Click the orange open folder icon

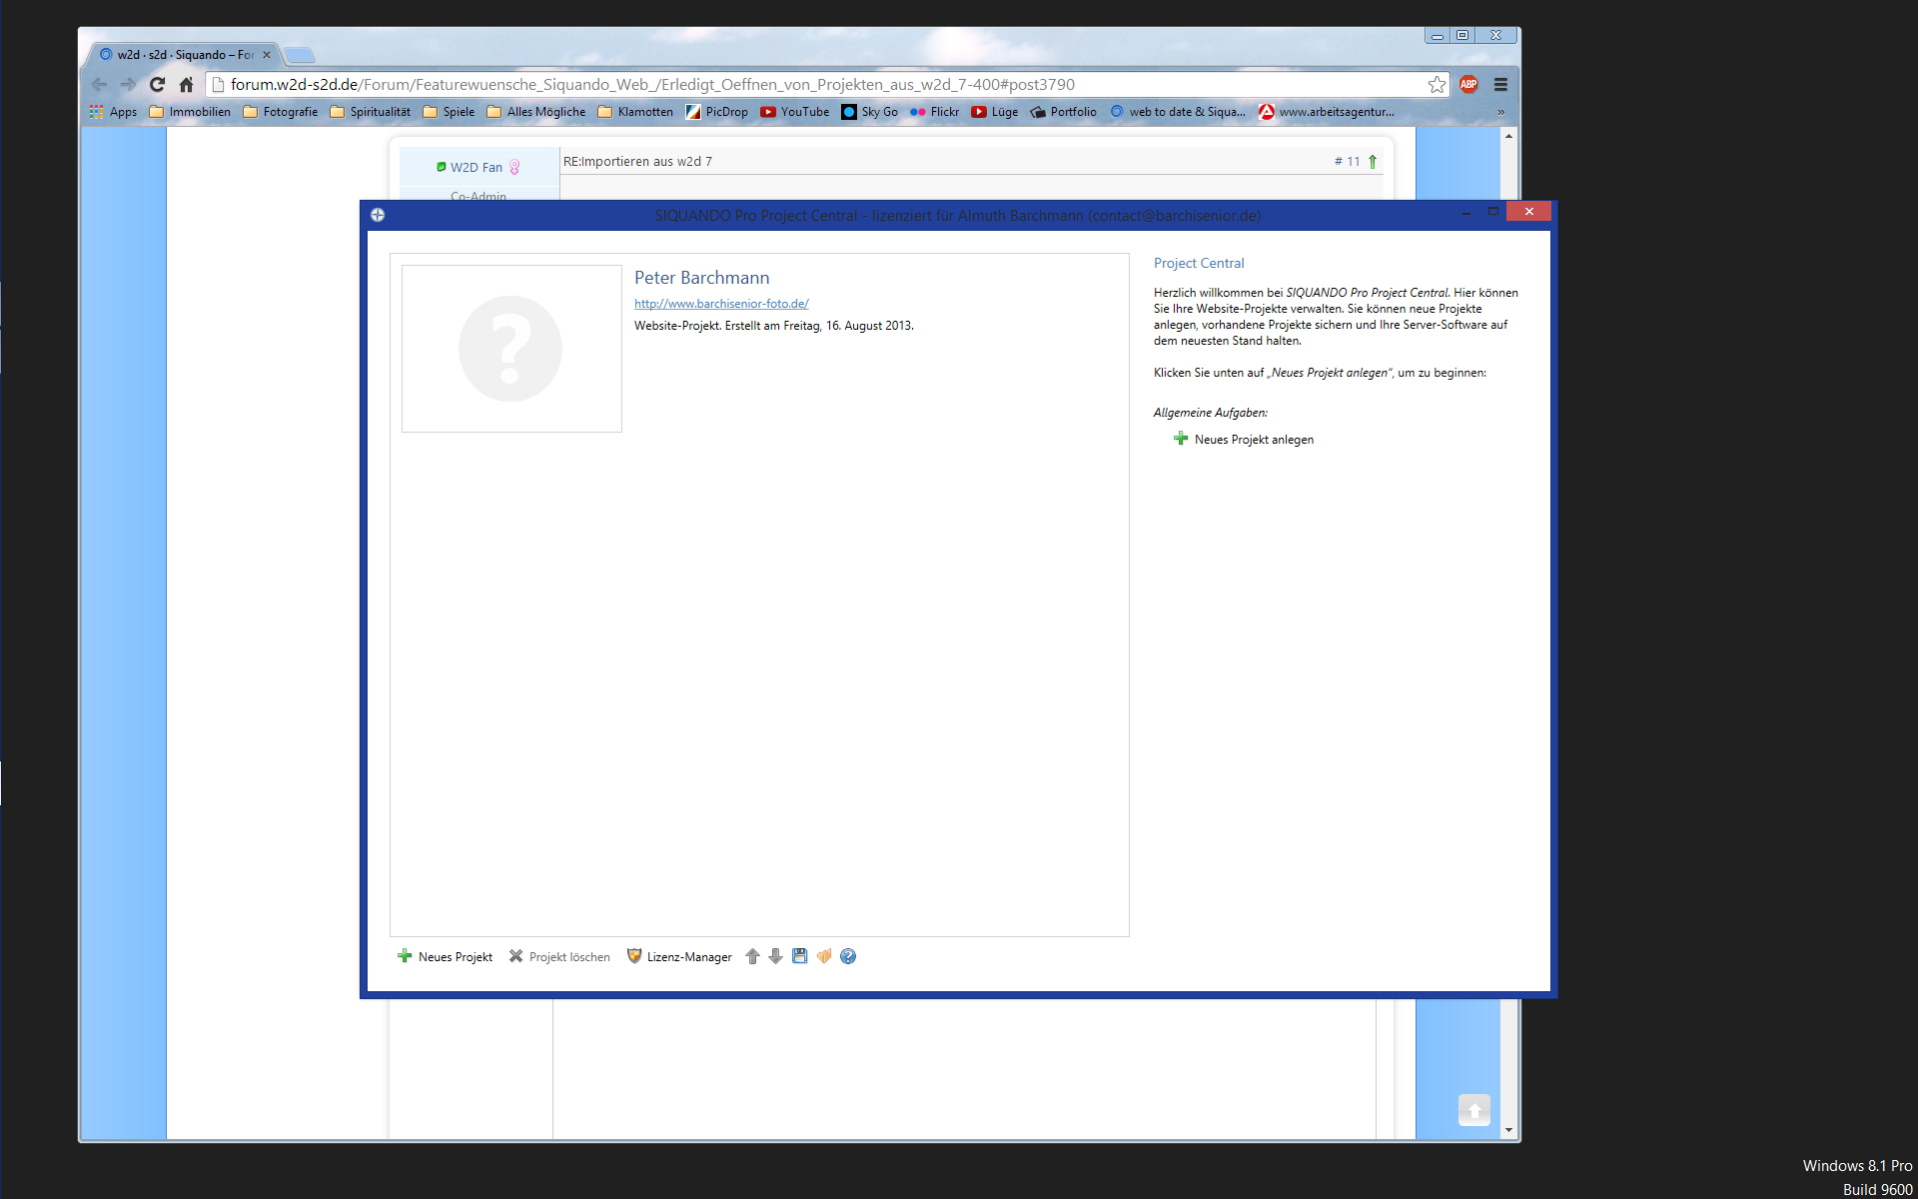(x=824, y=956)
